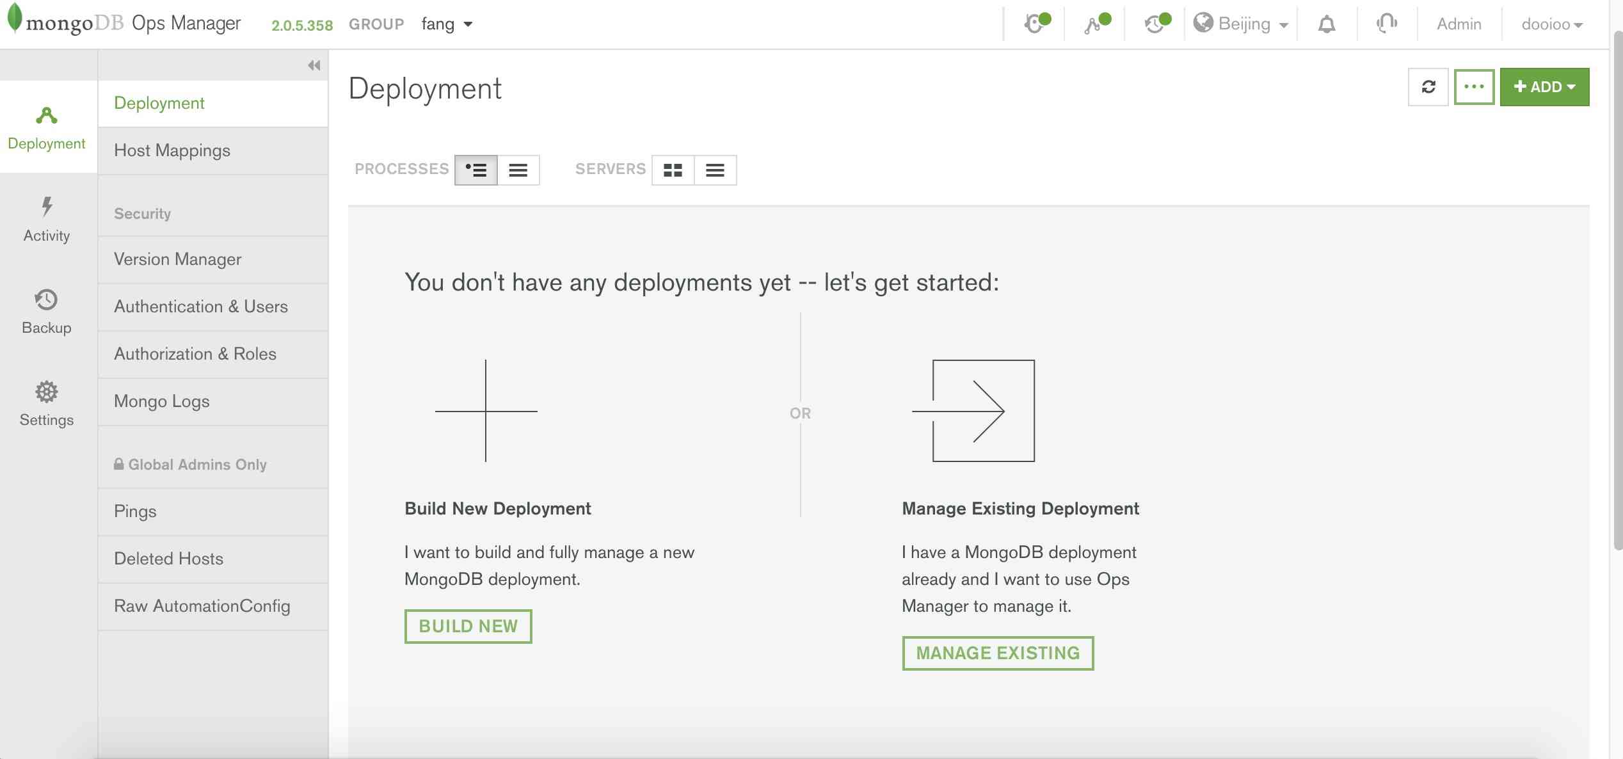Refresh the deployment with the reload icon
The image size is (1623, 759).
[1428, 87]
